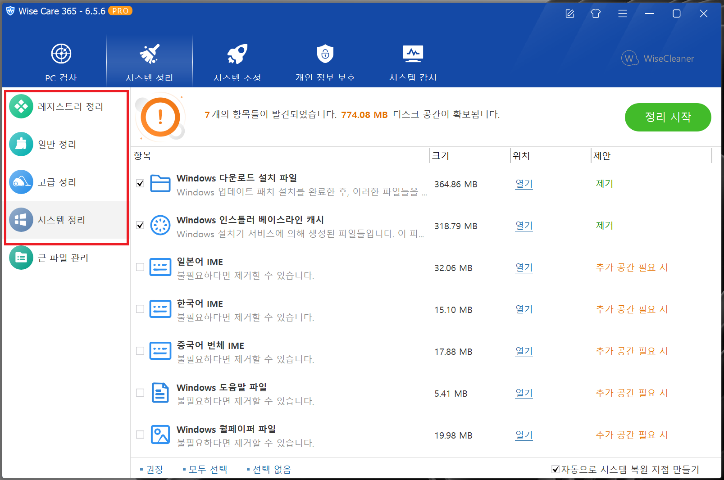Screen dimensions: 724x480
Task: Open location of 중국어 번체 IME
Action: click(x=524, y=351)
